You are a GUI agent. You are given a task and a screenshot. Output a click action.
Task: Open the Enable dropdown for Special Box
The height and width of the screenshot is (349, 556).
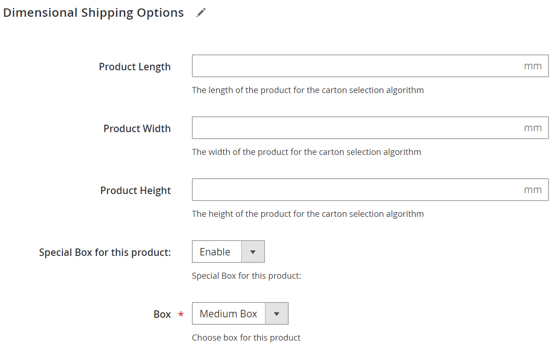(x=228, y=252)
